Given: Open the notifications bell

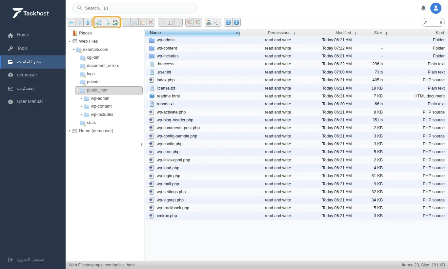Looking at the screenshot, I should click(423, 8).
